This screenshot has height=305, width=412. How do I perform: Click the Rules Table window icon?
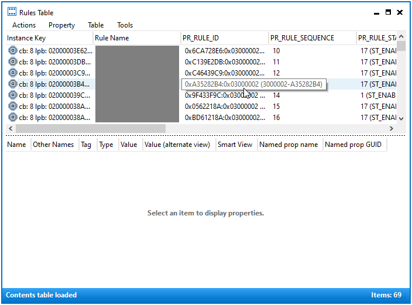coord(12,12)
